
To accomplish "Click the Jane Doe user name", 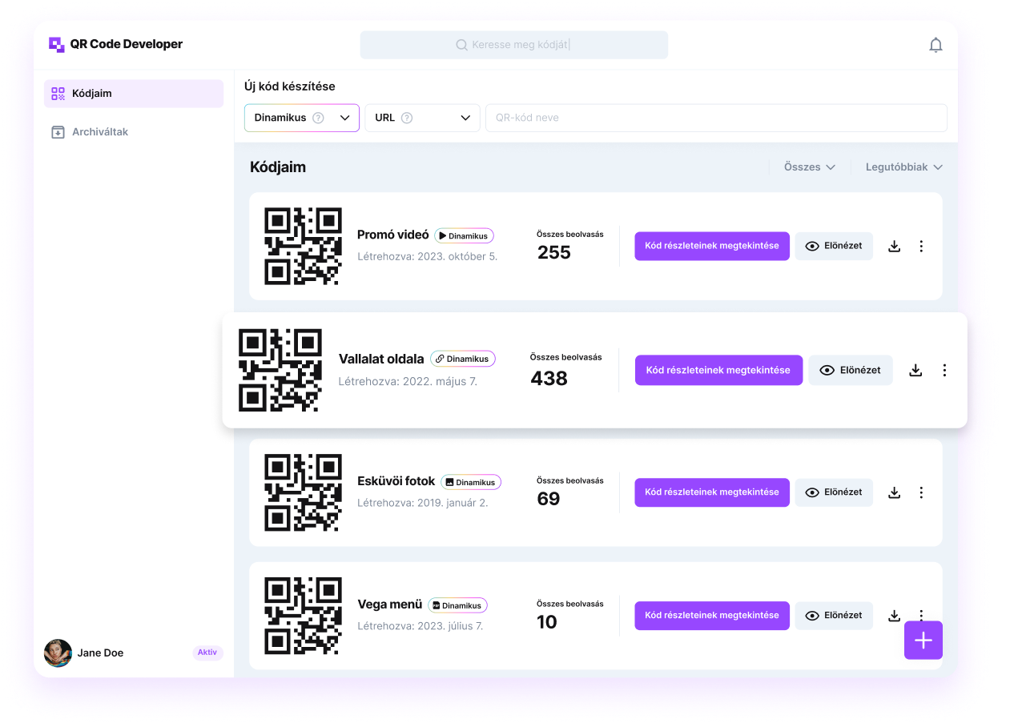I will [100, 653].
